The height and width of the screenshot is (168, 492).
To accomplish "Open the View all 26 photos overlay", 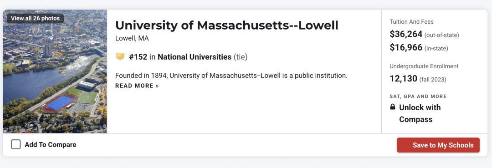I will [x=35, y=18].
